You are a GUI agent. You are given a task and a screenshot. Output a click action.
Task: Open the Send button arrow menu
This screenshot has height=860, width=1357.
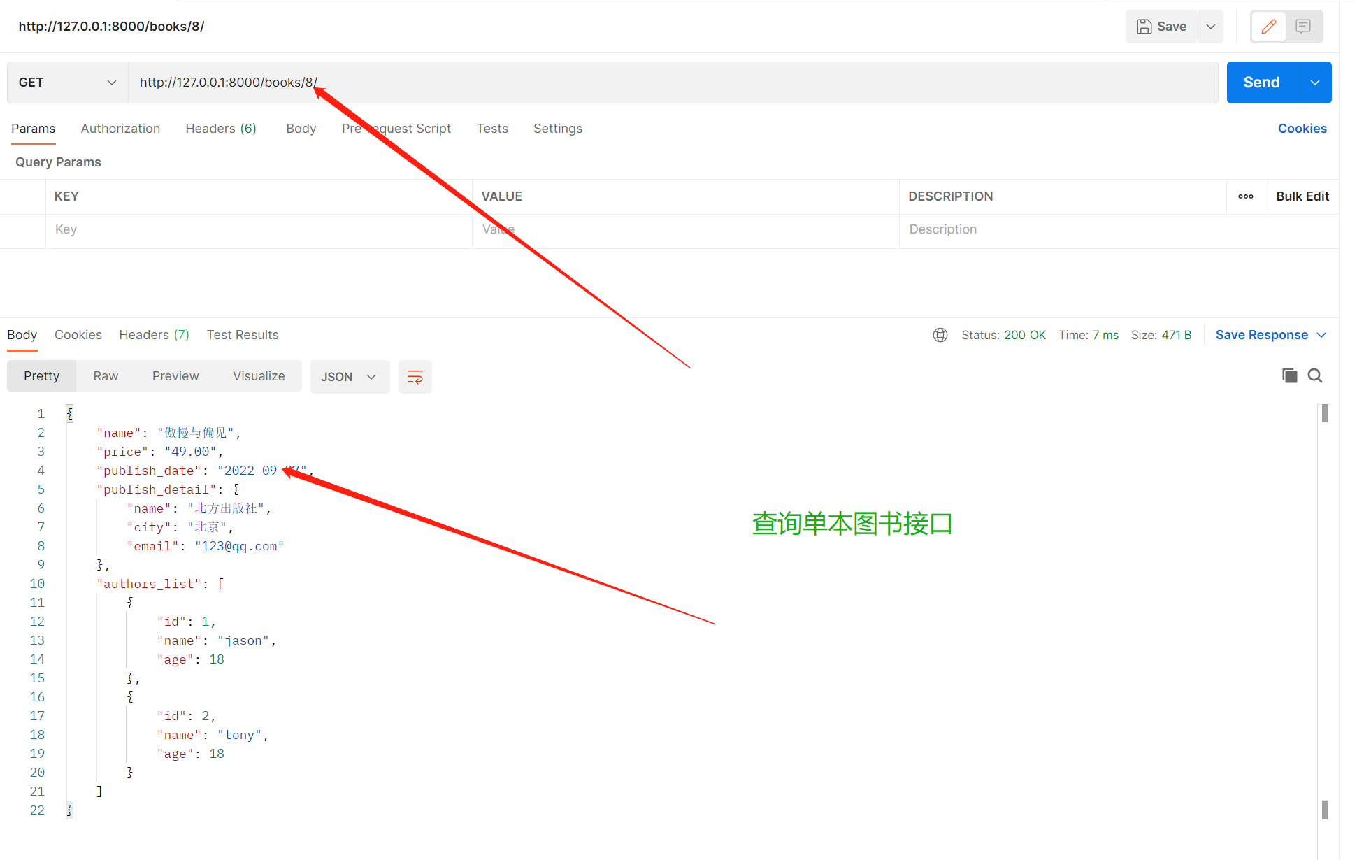pos(1314,83)
